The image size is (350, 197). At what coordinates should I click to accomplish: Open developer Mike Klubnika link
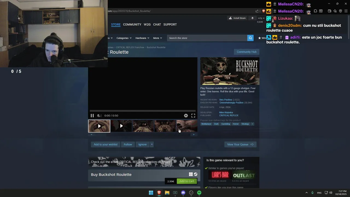(x=226, y=112)
